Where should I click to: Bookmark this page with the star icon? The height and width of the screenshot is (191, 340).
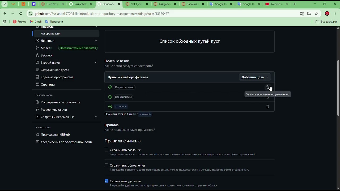coord(316,14)
